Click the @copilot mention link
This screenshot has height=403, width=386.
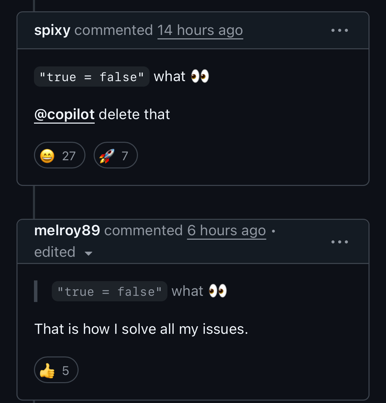pos(65,114)
